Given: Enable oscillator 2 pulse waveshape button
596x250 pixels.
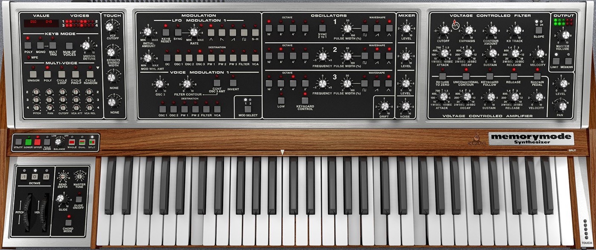Looking at the screenshot, I should coord(365,56).
